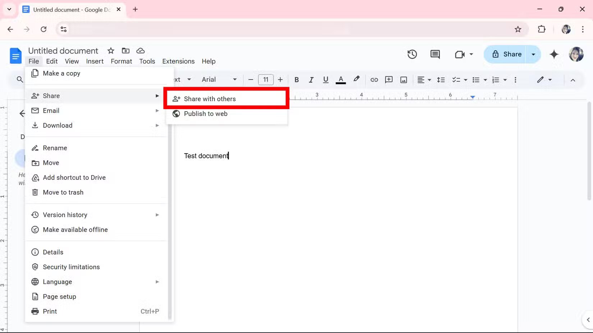Screen dimensions: 593x333
Task: Open Gemini with the sparkle icon
Action: pos(554,54)
